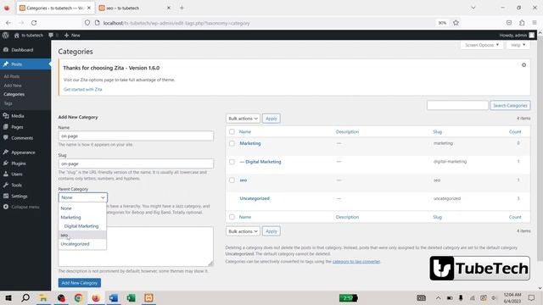Bookmark this page with star icon
The image size is (543, 305).
pos(456,23)
